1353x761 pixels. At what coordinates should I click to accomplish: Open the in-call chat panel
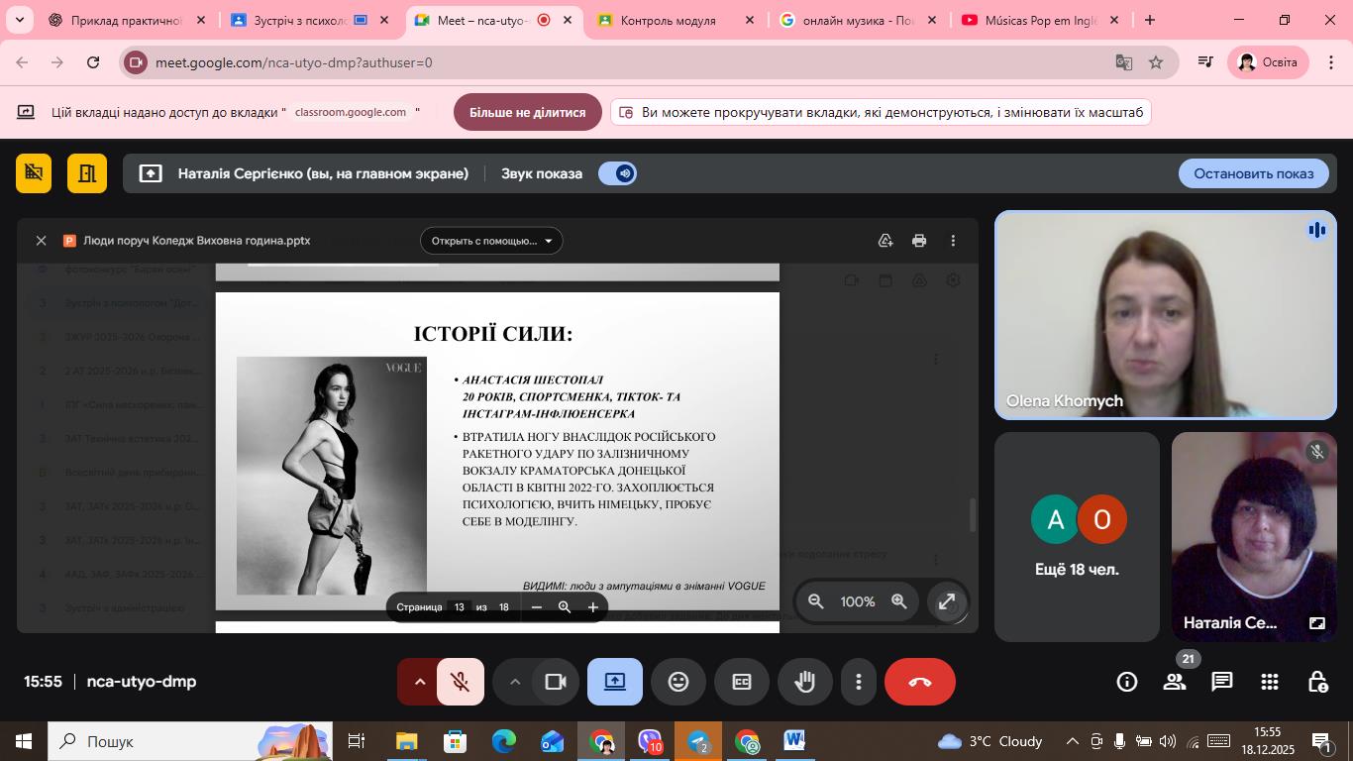[x=1221, y=682]
